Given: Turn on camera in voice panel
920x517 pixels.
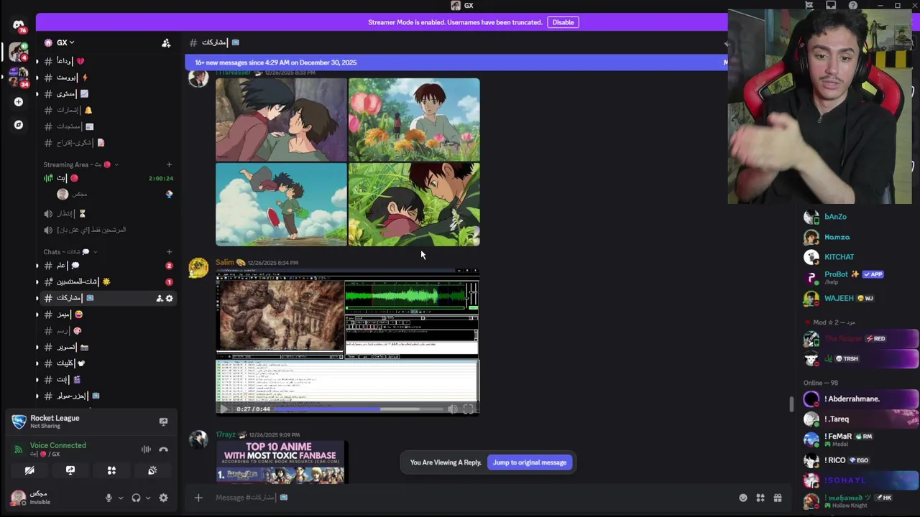Looking at the screenshot, I should coord(29,470).
